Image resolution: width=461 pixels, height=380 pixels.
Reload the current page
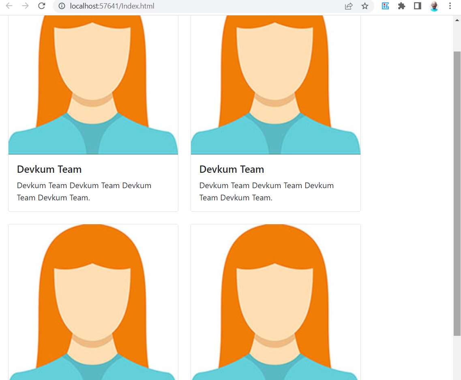tap(42, 6)
